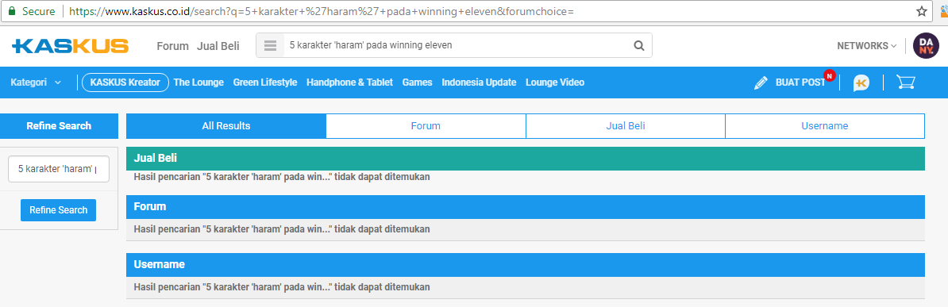The height and width of the screenshot is (307, 948).
Task: Open the KASKUS chat bubble icon
Action: point(861,83)
